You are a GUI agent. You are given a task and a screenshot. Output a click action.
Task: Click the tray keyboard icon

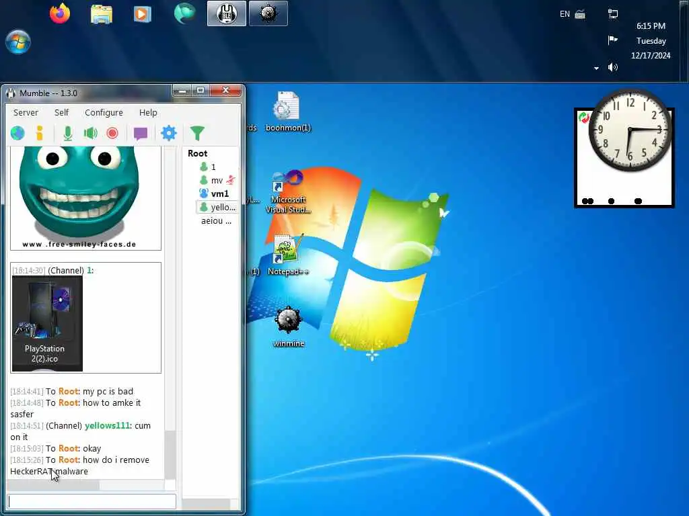[x=580, y=14]
